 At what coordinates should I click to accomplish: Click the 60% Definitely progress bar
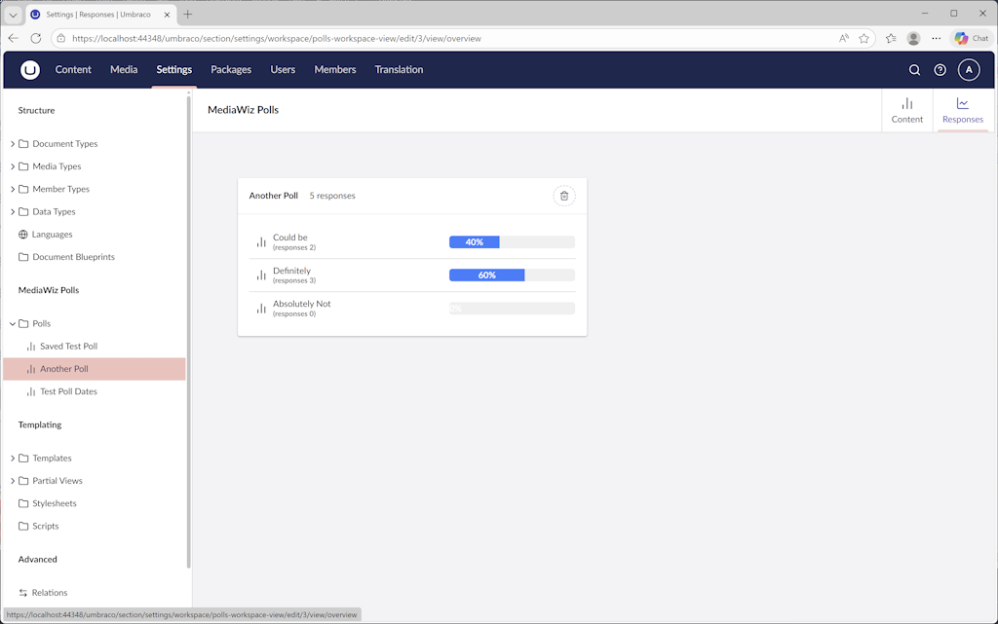pyautogui.click(x=512, y=275)
